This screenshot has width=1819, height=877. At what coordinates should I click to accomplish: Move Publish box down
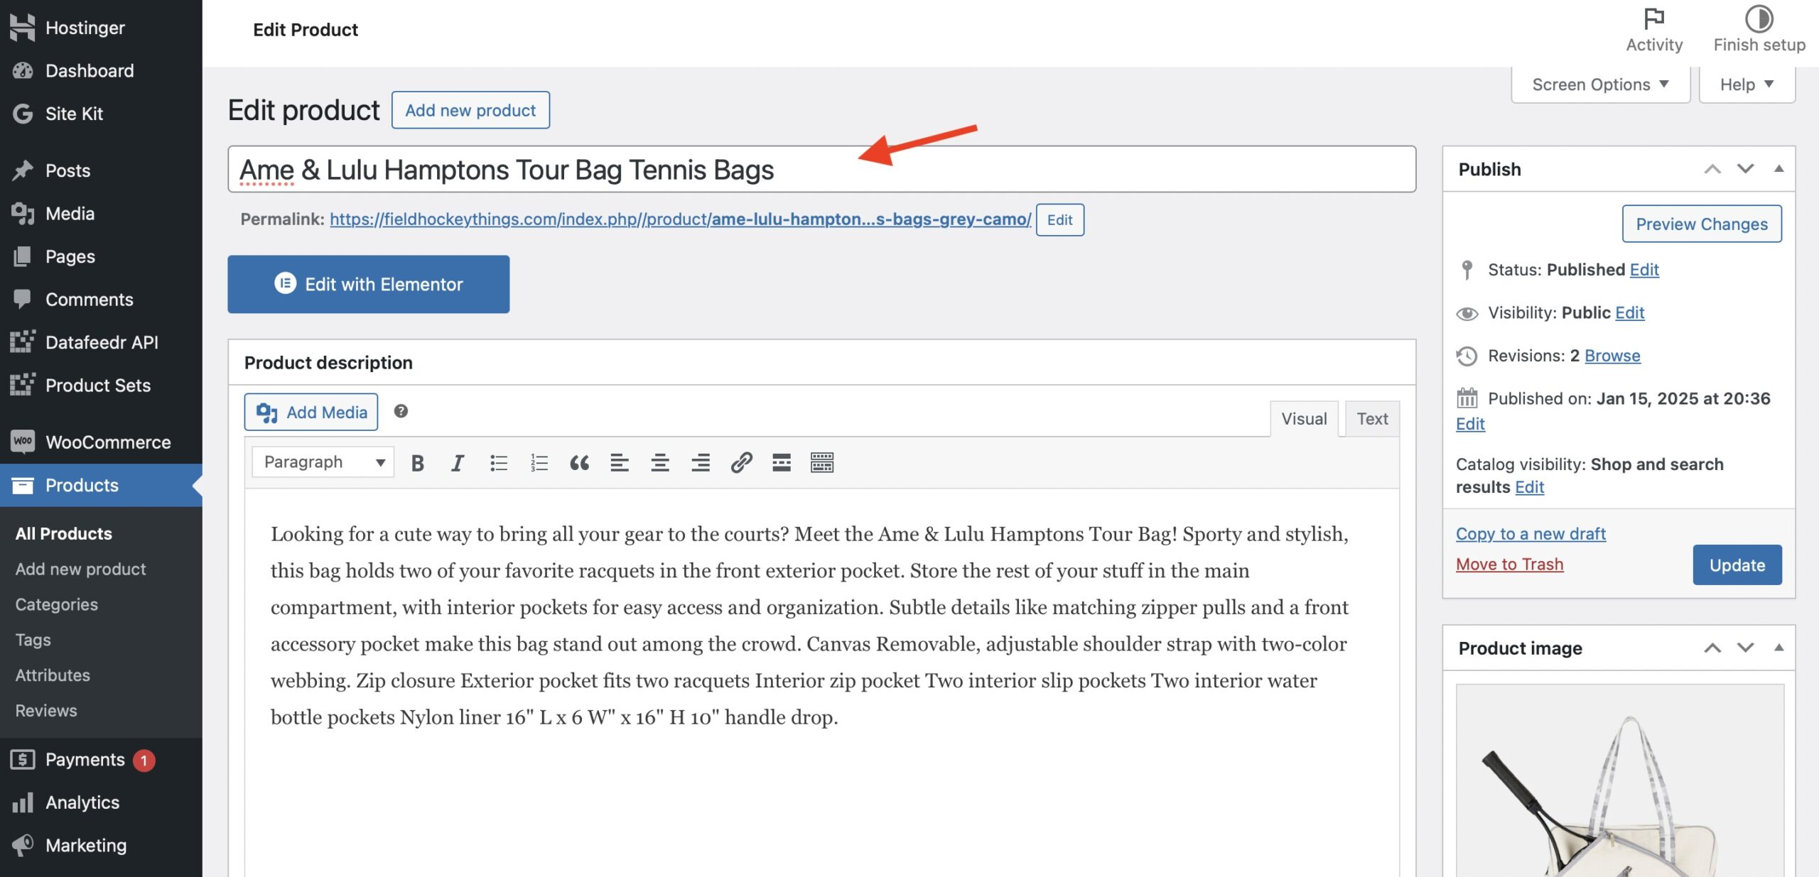point(1746,169)
